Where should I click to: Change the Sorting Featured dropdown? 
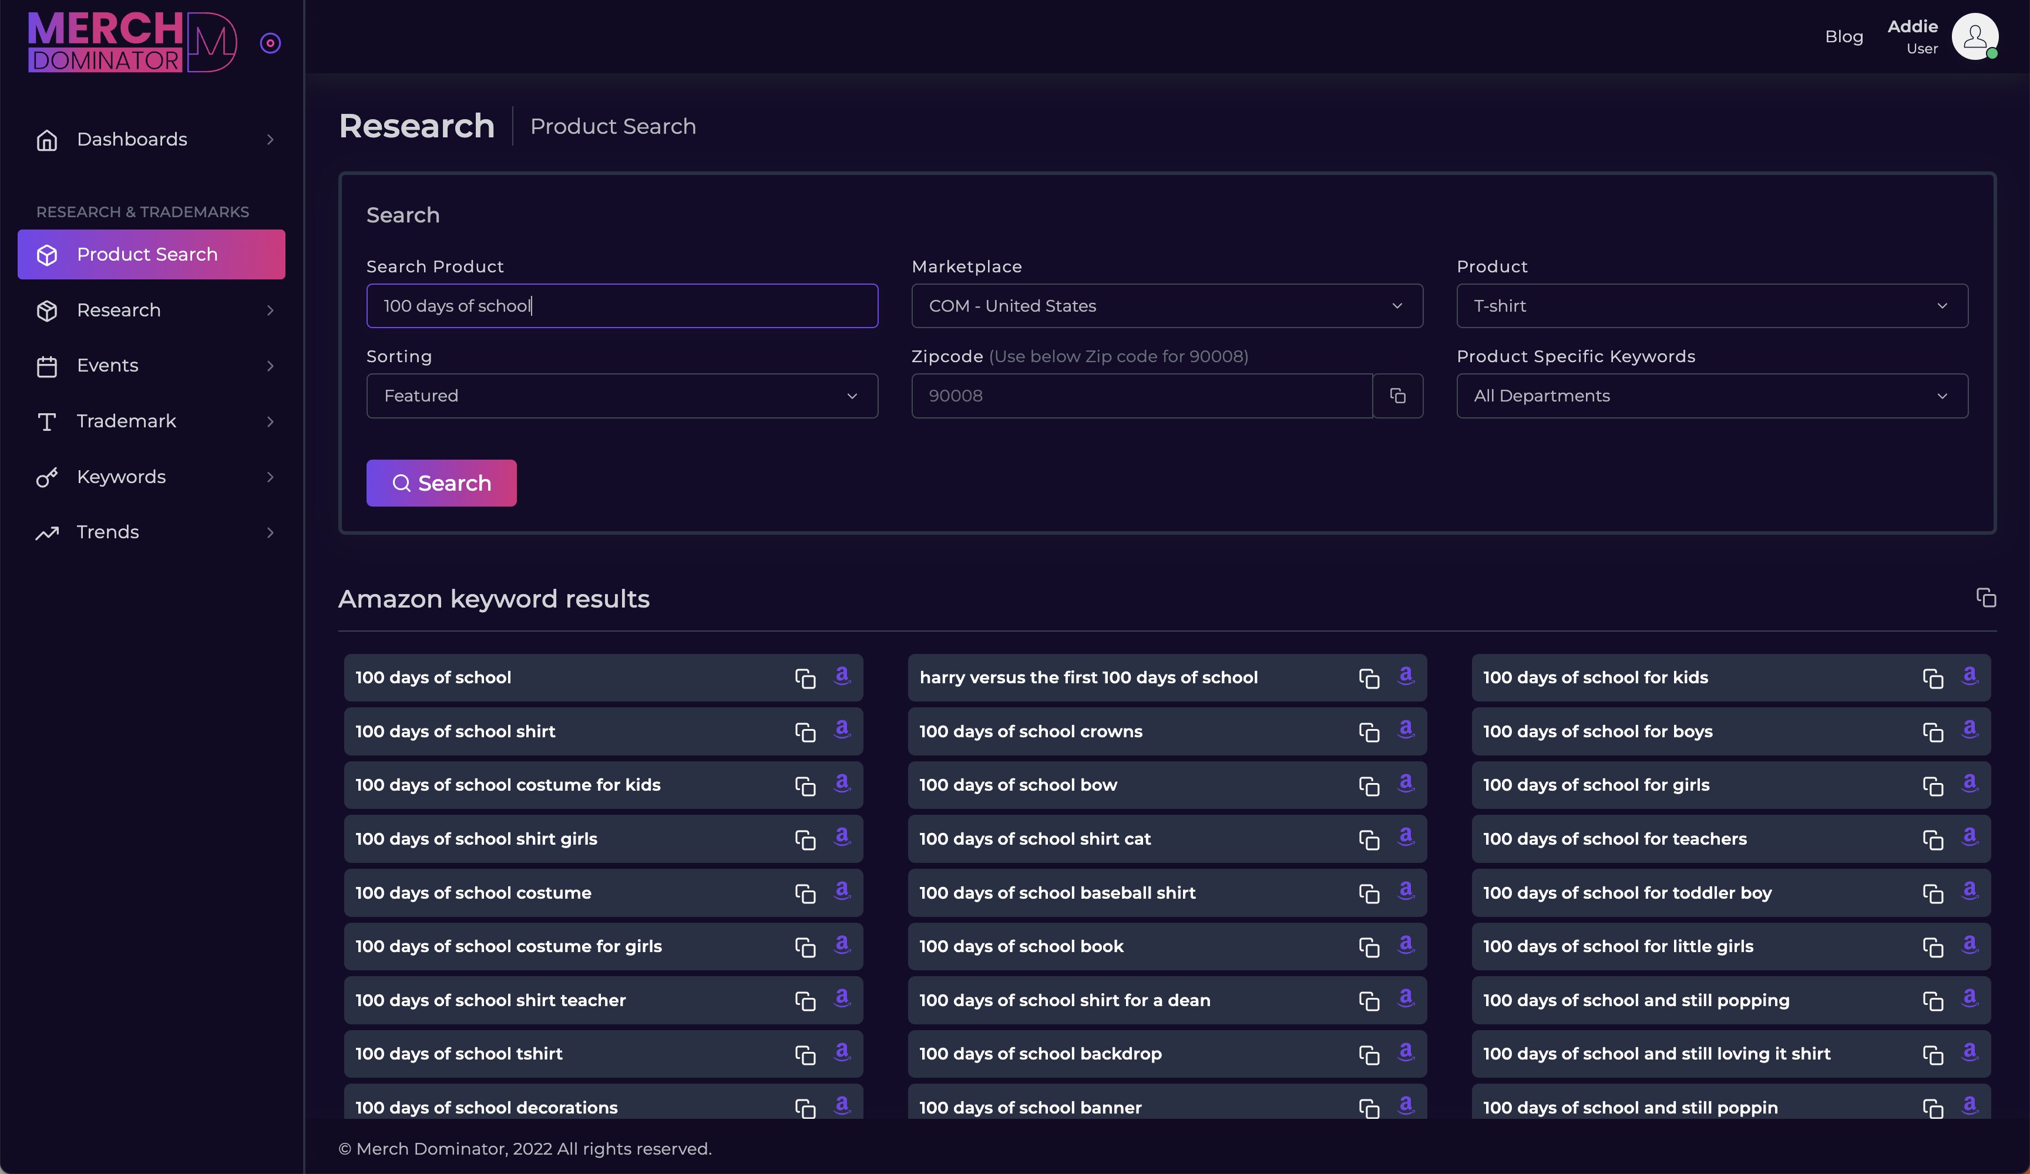tap(621, 396)
